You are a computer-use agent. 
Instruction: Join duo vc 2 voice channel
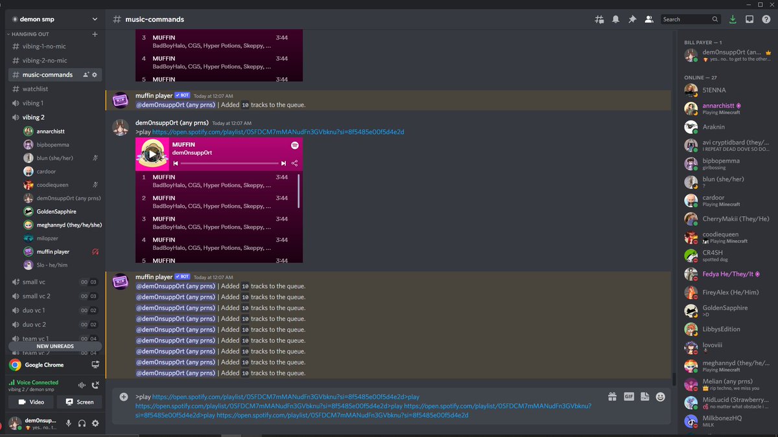pyautogui.click(x=54, y=324)
